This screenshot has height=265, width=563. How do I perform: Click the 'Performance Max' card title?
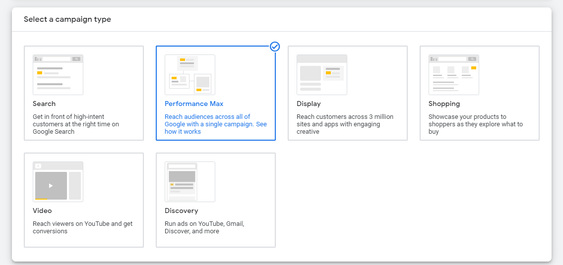194,104
